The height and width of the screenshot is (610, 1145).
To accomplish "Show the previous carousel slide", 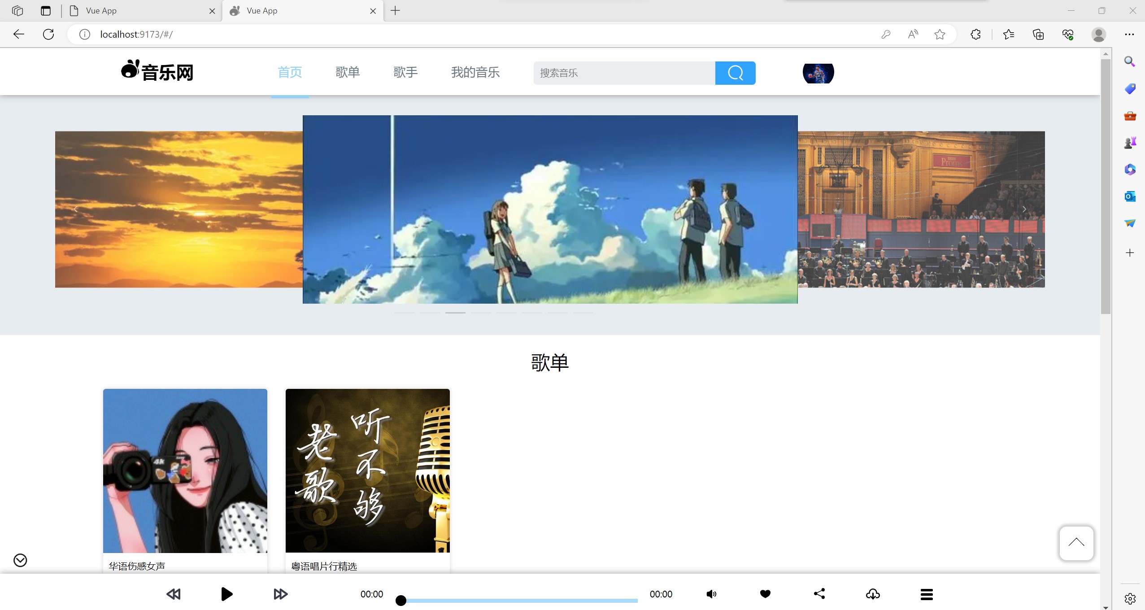I will 75,209.
